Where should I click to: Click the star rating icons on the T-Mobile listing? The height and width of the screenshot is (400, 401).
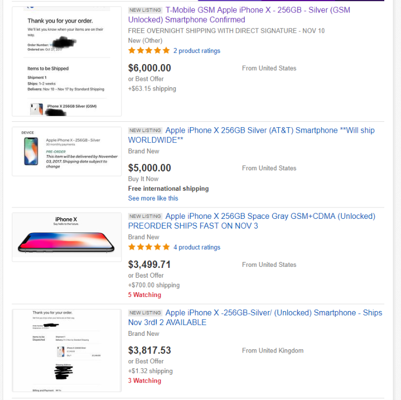pos(149,51)
